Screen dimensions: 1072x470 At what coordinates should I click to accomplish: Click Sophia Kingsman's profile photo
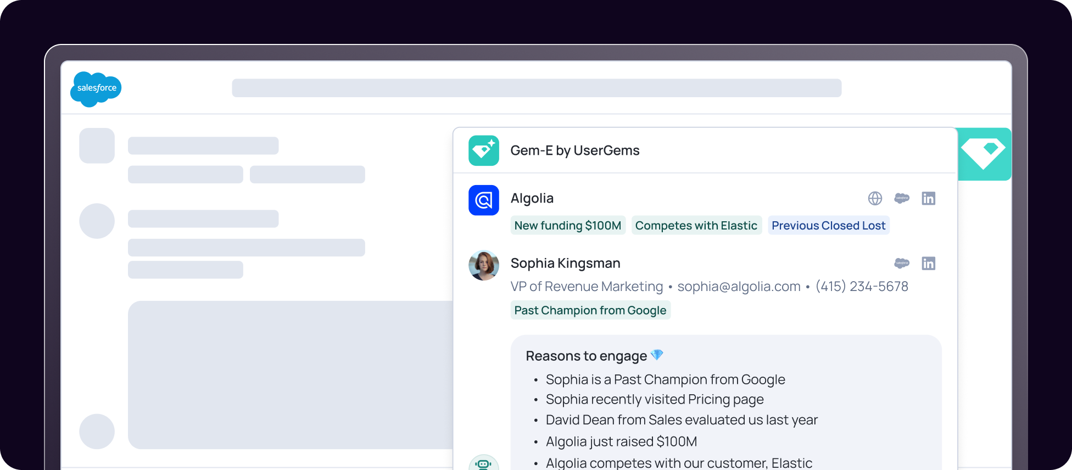pyautogui.click(x=483, y=265)
